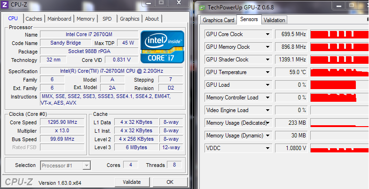Click the 12-way cache associativity value
Screen dimensions: 369x189
point(171,147)
